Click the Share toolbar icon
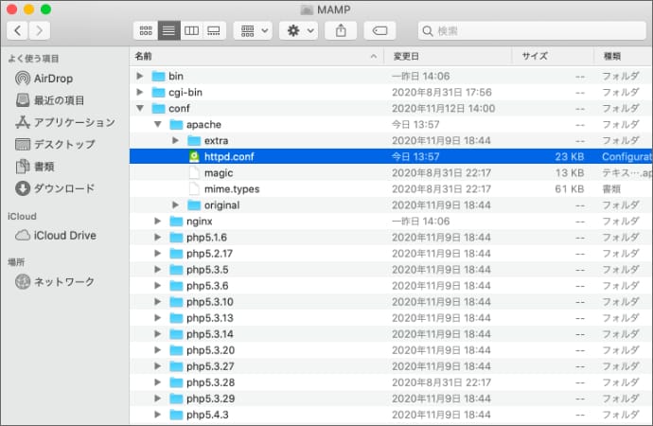The width and height of the screenshot is (653, 426). 341,30
